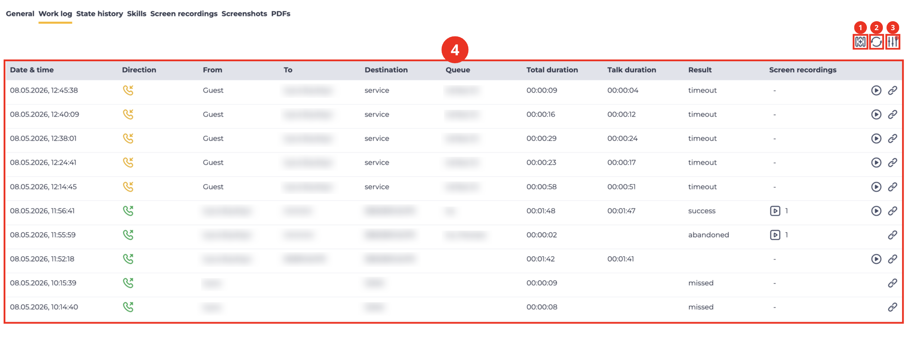Select the date cell 08.05.2026, 12:45:38
The image size is (910, 345).
44,91
